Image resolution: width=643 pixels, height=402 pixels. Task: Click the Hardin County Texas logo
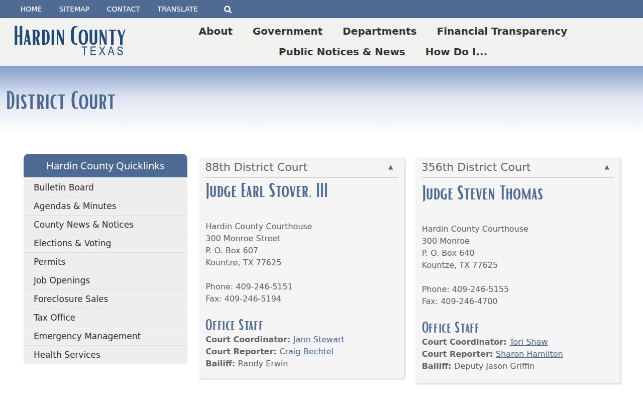70,41
